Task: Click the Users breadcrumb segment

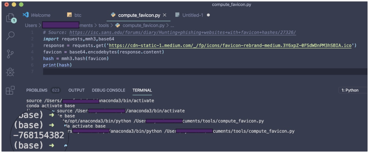Action: [x=31, y=25]
